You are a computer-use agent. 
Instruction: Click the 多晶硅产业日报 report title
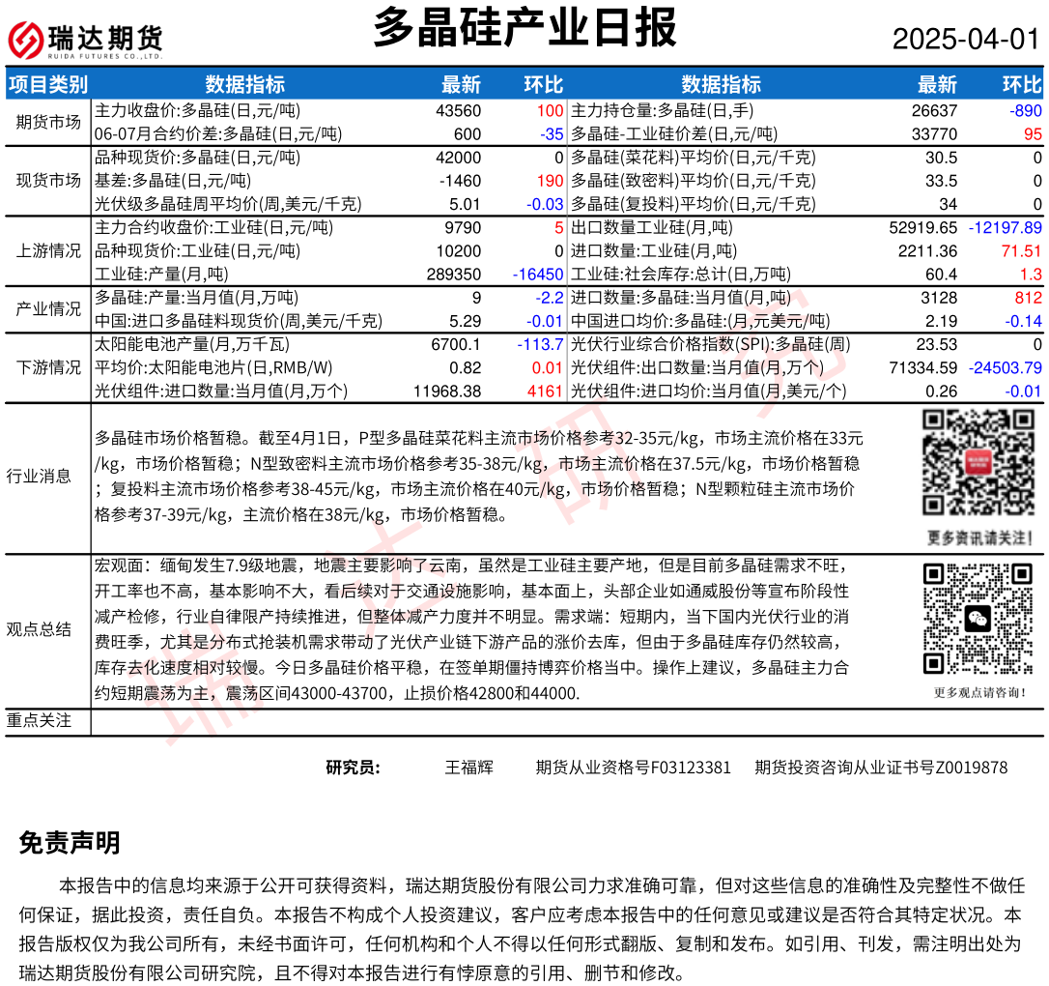pos(524,27)
